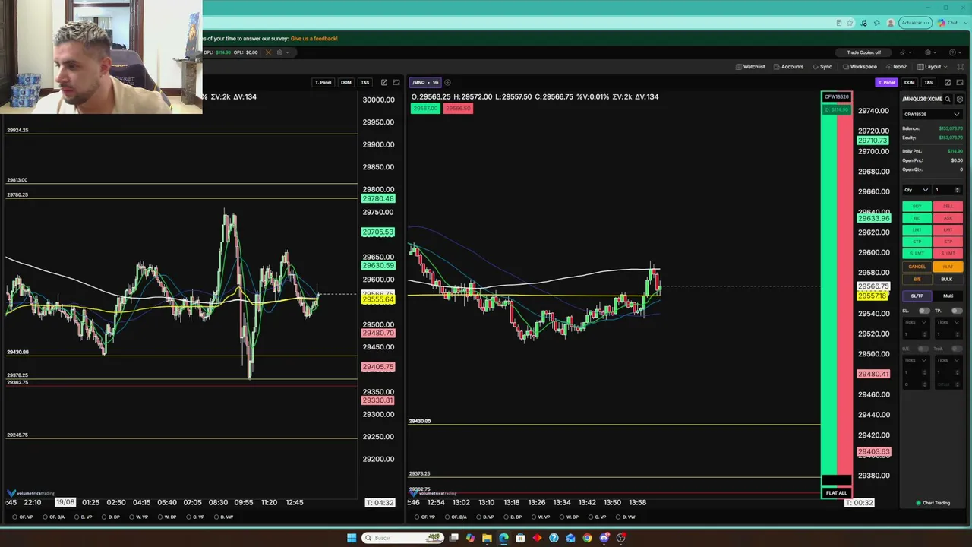Click the Give us a feedback link
This screenshot has width=972, height=547.
314,38
